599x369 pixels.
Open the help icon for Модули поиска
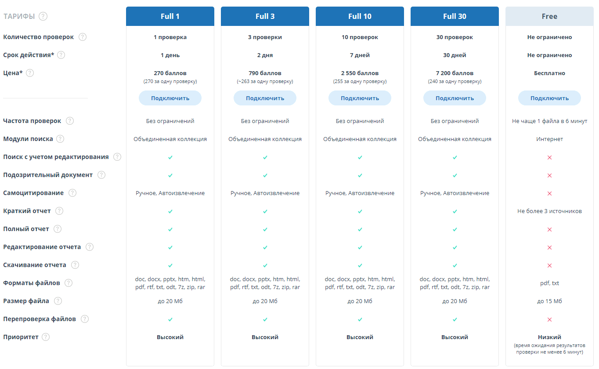[x=60, y=139]
